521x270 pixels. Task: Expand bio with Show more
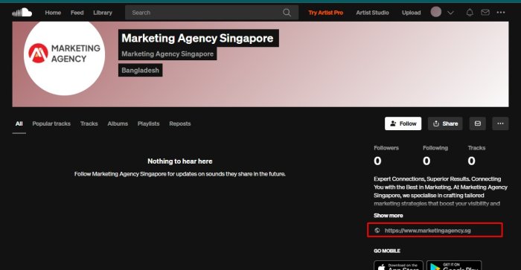[388, 216]
